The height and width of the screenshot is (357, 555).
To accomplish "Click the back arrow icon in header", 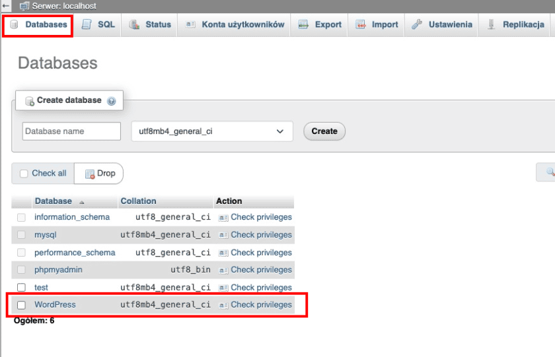I will 6,6.
